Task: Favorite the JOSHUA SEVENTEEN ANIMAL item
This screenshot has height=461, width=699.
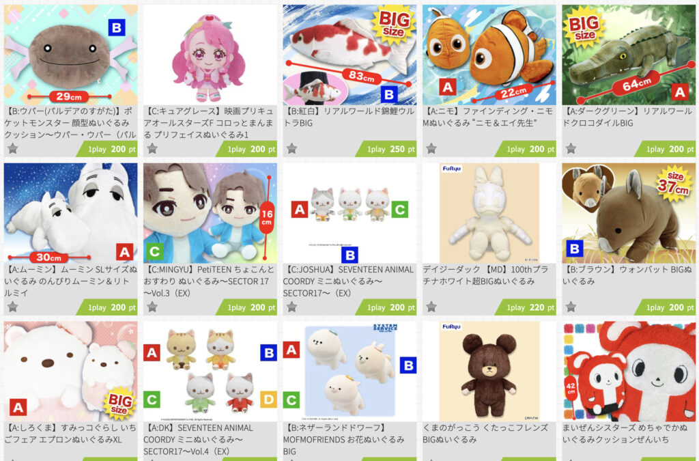Action: click(x=291, y=307)
